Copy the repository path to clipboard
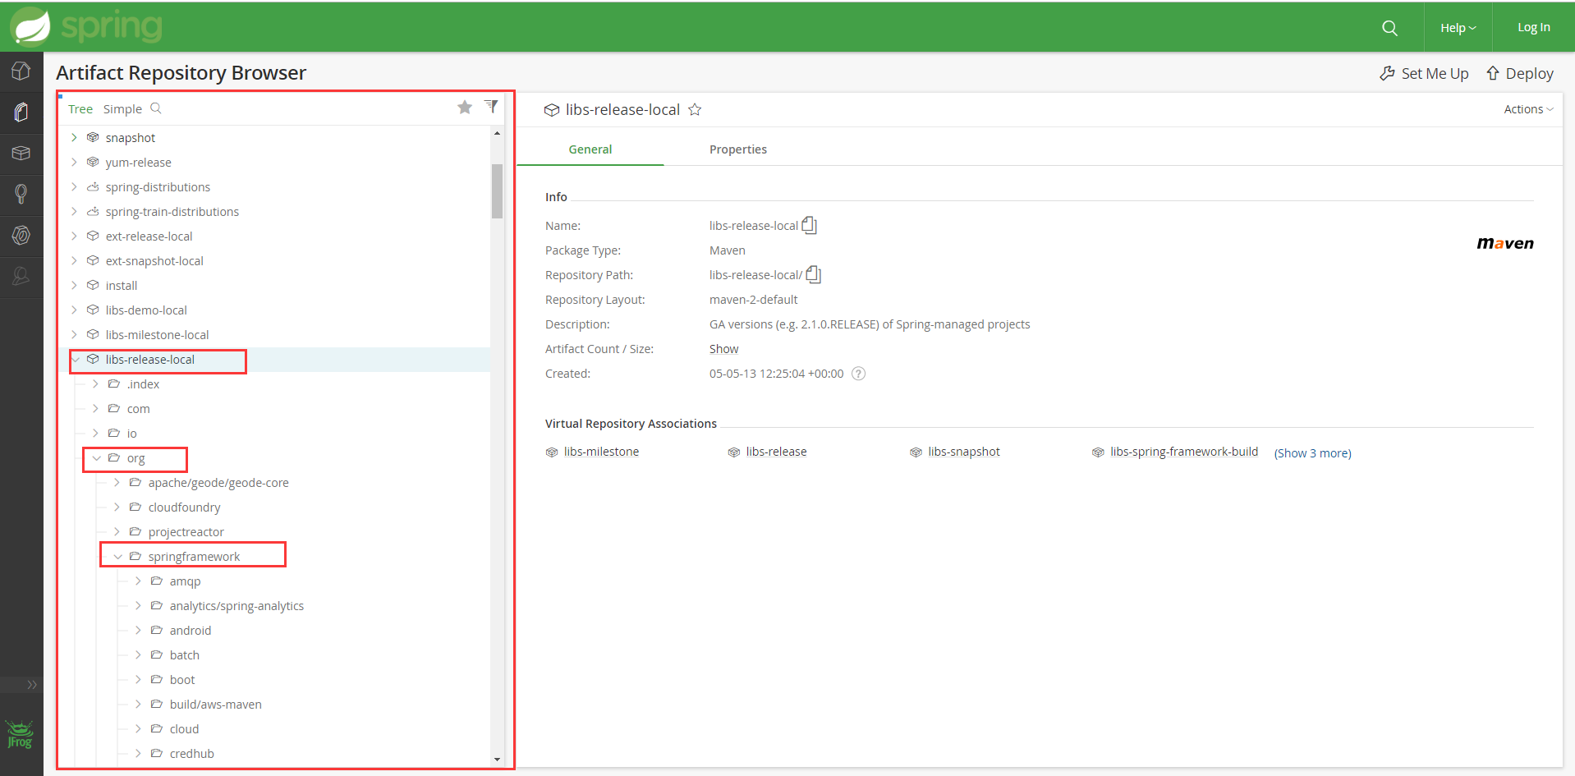 coord(814,274)
